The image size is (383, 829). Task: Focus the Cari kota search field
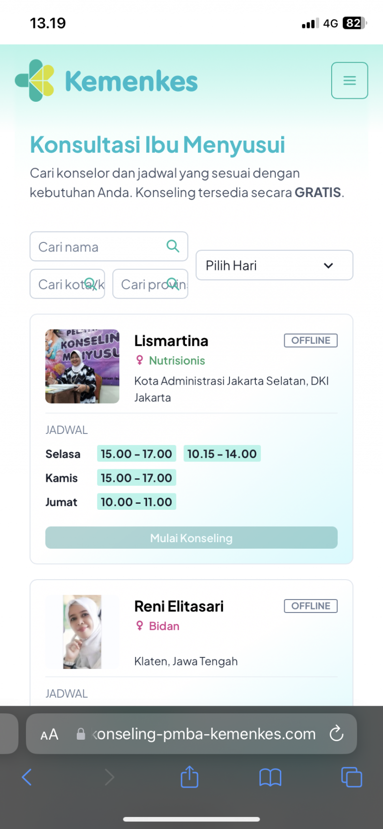pyautogui.click(x=67, y=284)
